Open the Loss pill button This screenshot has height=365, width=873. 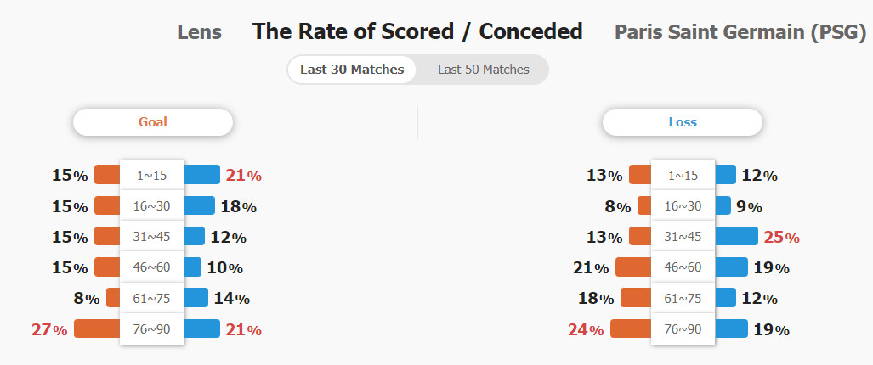coord(682,121)
